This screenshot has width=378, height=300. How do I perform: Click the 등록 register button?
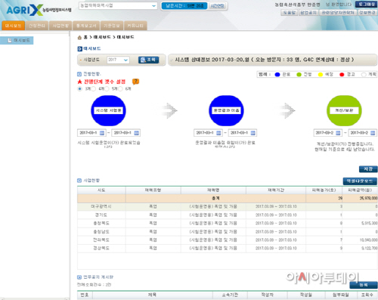[364, 285]
